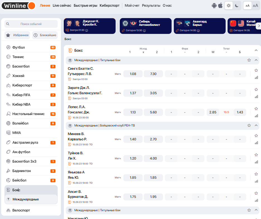Collapse the Бокс sidebar category

31,190
